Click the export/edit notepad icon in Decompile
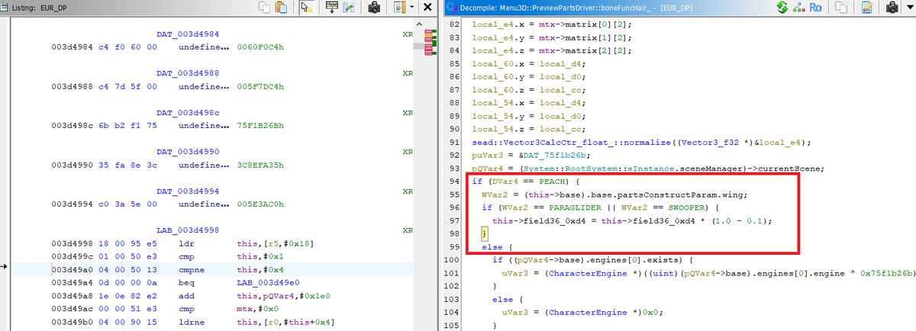 866,8
